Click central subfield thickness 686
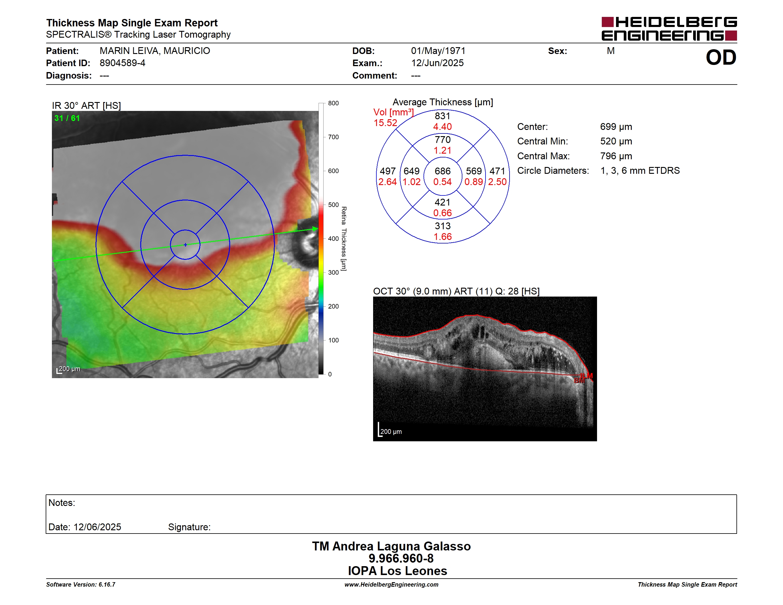 (x=443, y=171)
